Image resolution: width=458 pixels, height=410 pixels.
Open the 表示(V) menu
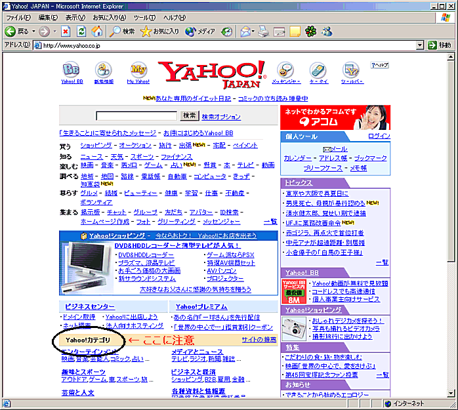75,18
